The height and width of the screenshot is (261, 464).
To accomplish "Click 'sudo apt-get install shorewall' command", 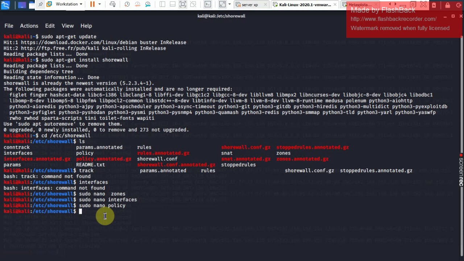I will pyautogui.click(x=85, y=60).
